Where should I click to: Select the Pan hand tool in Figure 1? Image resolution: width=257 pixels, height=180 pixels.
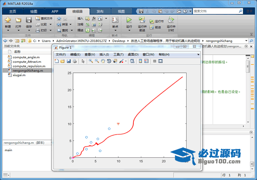tap(103, 61)
